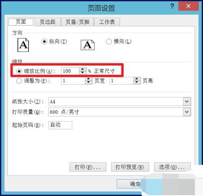The image size is (203, 196).
Task: Open the 页眉/页脚 tab
Action: (77, 22)
